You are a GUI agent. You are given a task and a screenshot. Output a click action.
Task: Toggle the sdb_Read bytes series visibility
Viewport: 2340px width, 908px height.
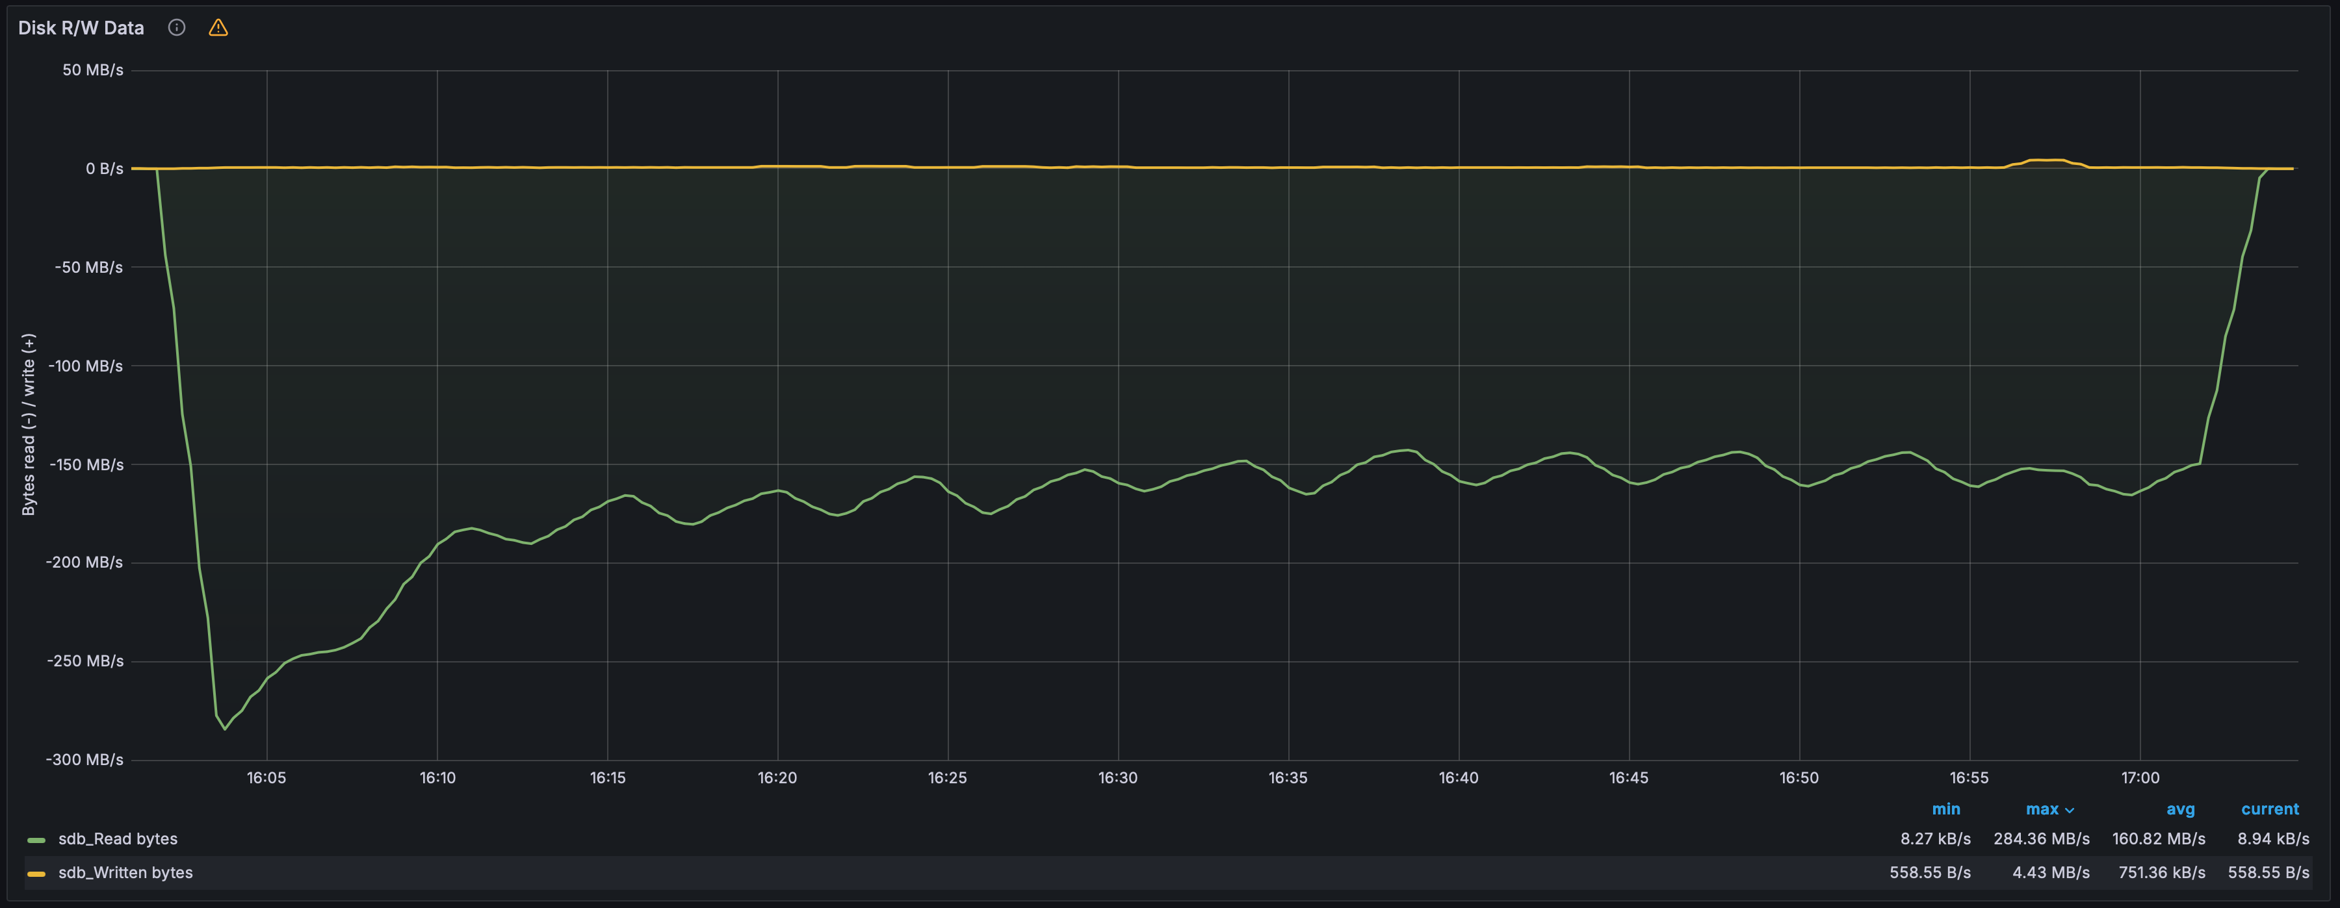(118, 839)
